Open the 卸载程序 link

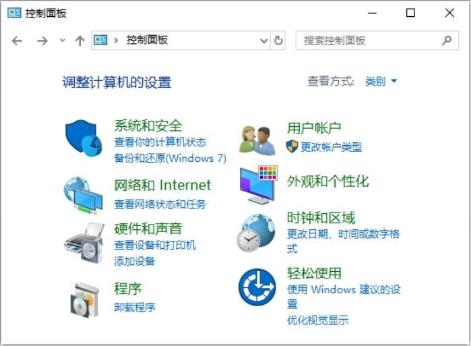coord(135,308)
